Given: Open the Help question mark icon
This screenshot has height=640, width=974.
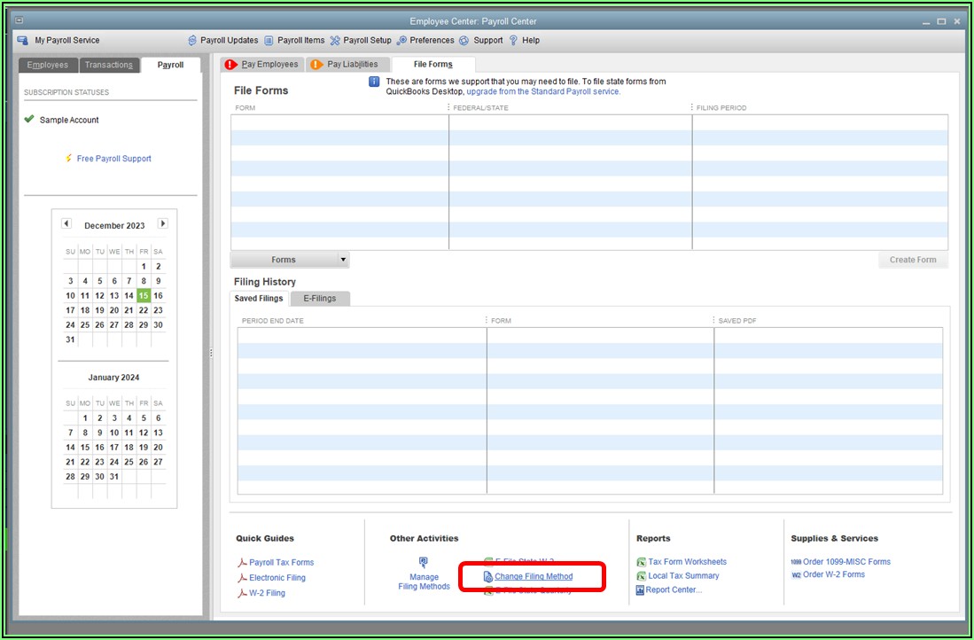Looking at the screenshot, I should [513, 41].
